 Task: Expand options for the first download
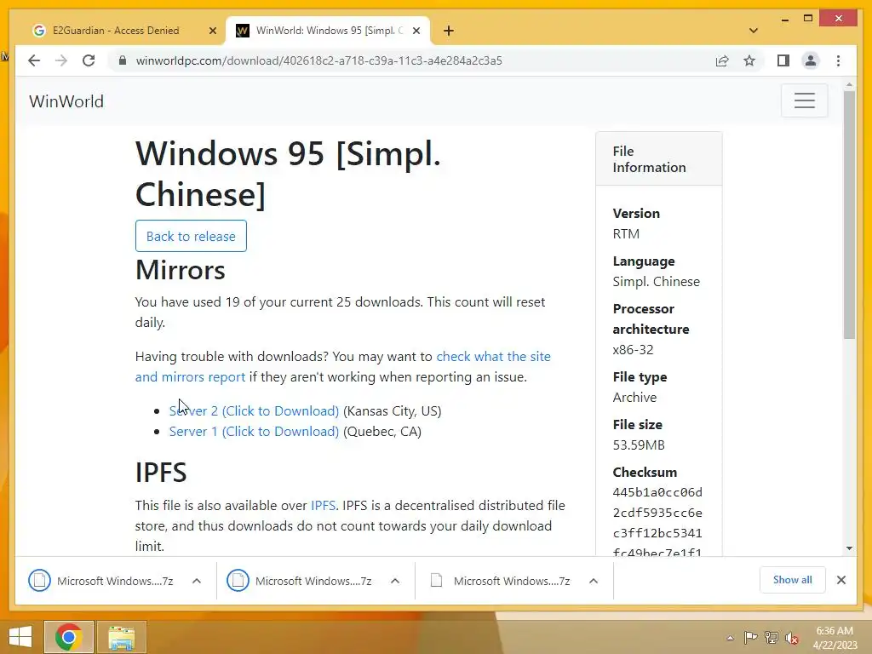(197, 581)
